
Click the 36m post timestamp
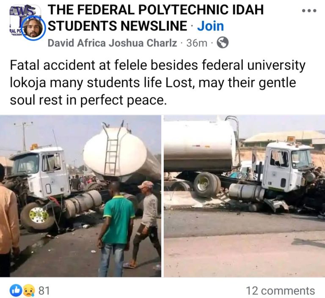pyautogui.click(x=197, y=43)
